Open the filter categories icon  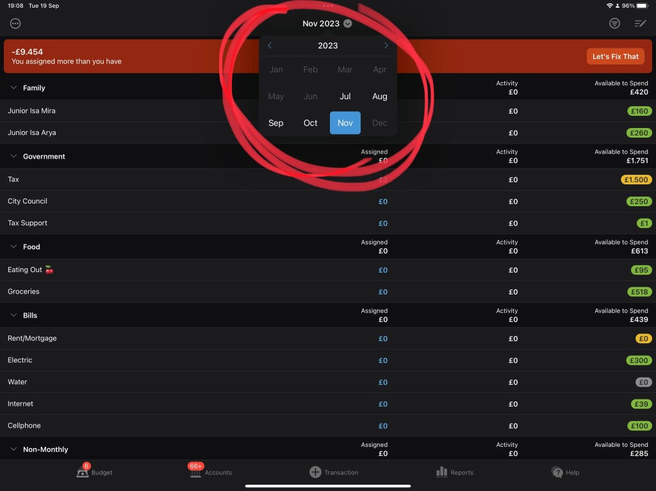pos(614,24)
